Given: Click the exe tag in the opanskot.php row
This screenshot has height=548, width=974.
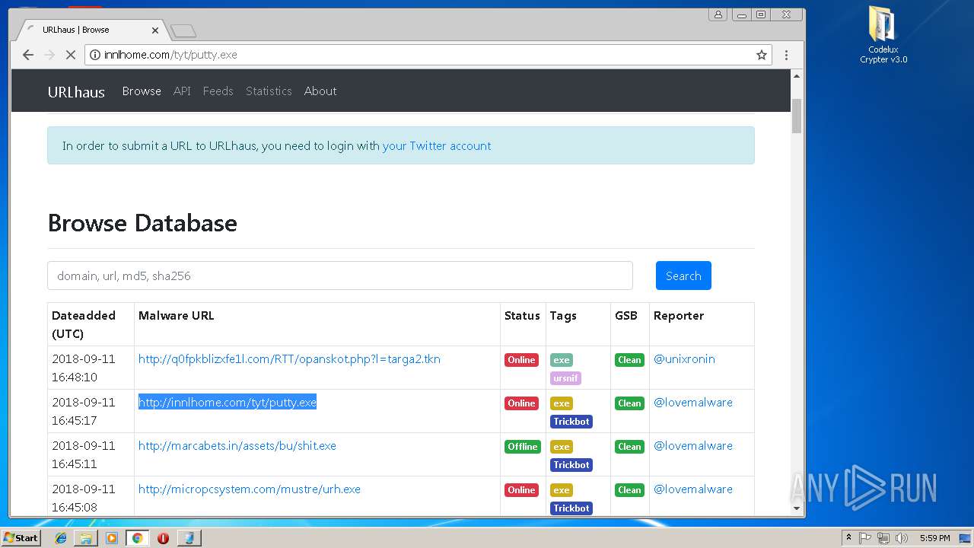Looking at the screenshot, I should (x=562, y=360).
